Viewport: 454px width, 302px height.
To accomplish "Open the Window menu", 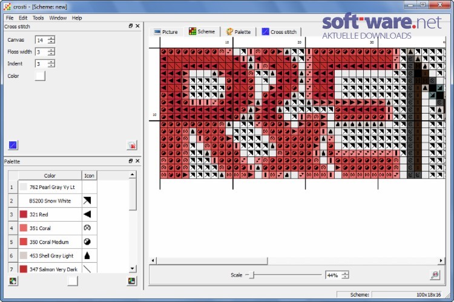I will tap(58, 18).
